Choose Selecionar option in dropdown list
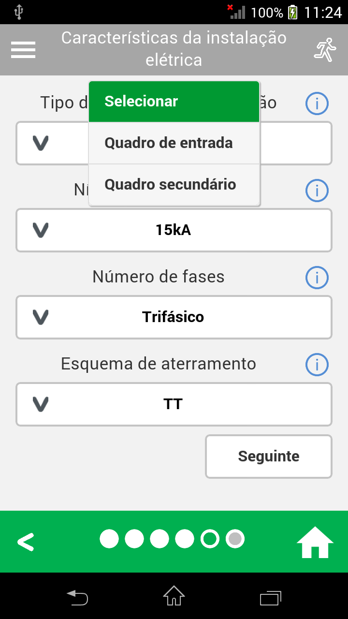This screenshot has width=348, height=619. [x=174, y=102]
